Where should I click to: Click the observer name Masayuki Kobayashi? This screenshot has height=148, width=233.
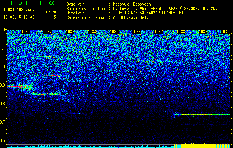click(x=133, y=4)
